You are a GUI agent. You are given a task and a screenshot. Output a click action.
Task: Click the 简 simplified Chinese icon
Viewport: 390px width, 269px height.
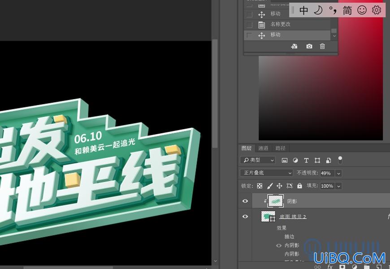[x=347, y=10]
